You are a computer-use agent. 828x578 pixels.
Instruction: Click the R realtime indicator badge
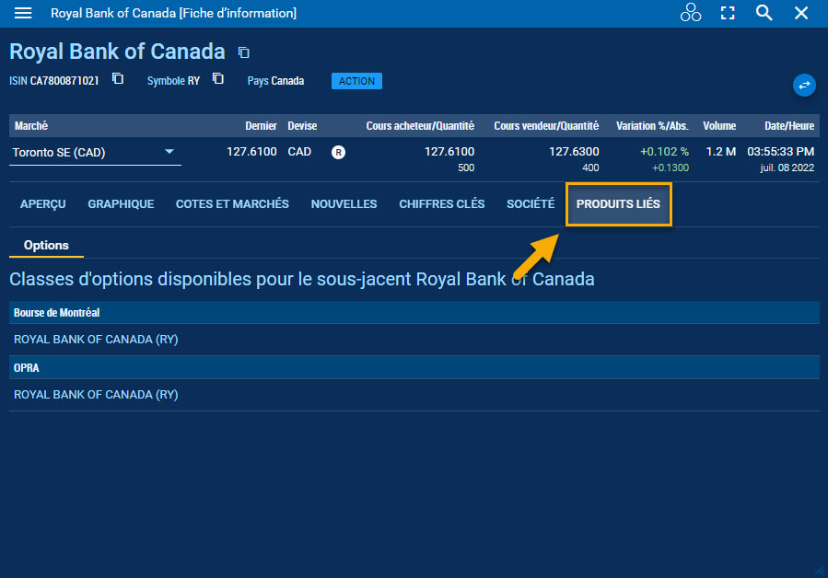pyautogui.click(x=338, y=152)
